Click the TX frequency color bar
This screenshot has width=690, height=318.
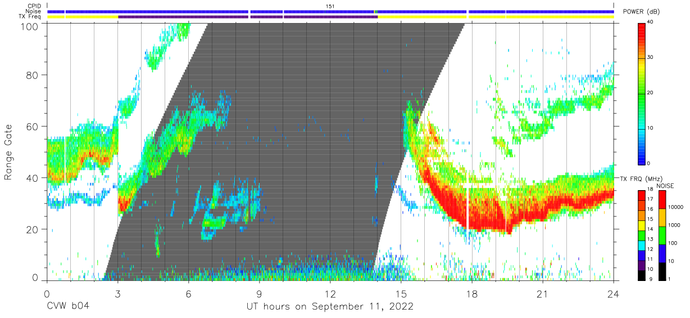642,235
